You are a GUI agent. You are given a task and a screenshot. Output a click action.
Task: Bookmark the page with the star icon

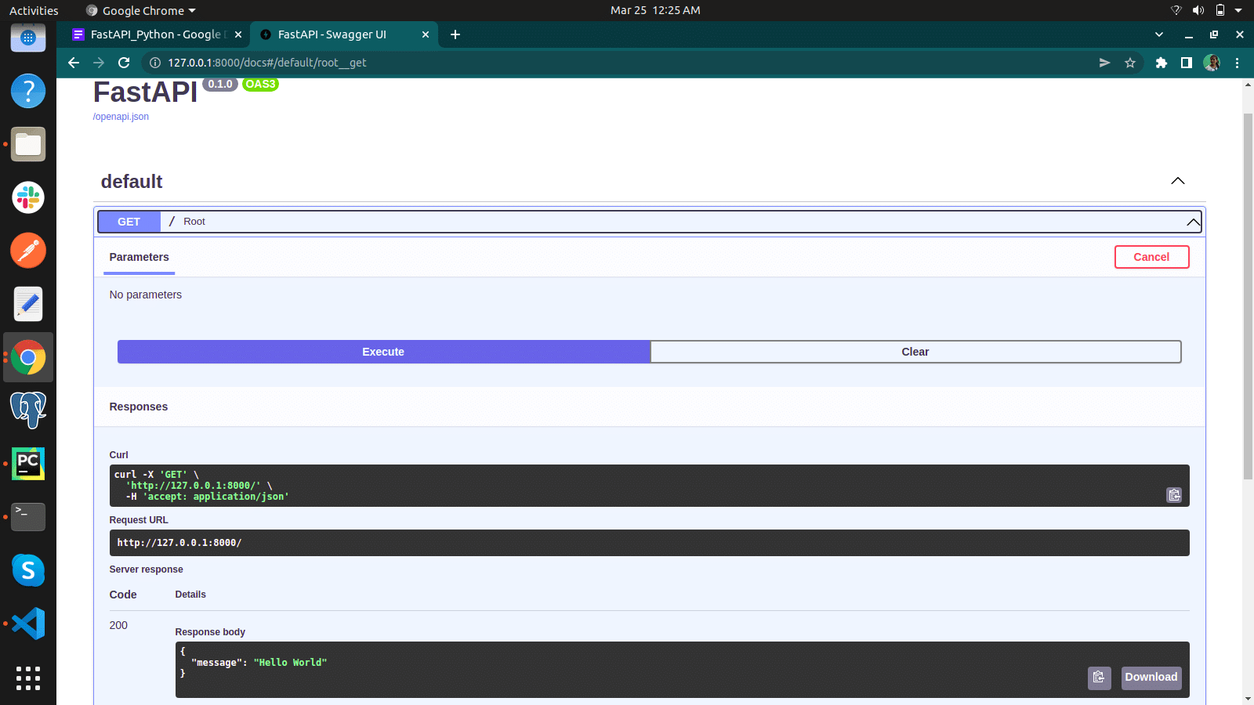click(1129, 63)
